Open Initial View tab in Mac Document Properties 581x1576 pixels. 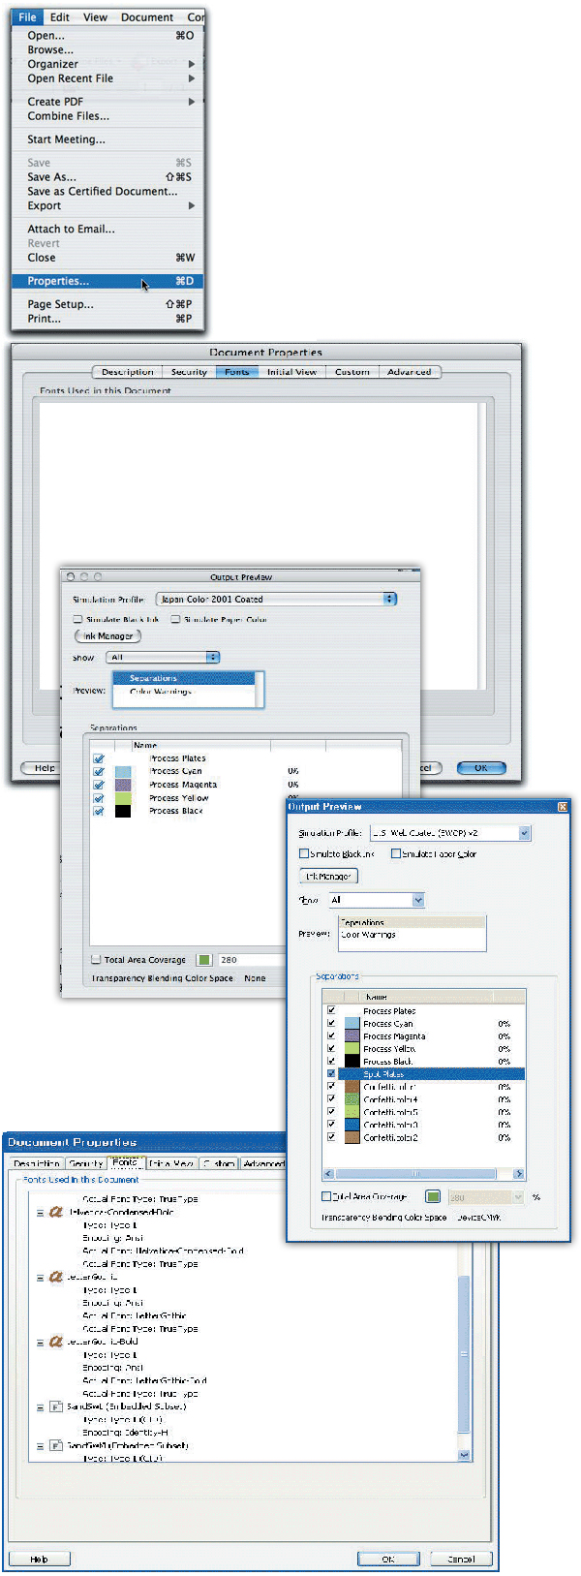(291, 372)
